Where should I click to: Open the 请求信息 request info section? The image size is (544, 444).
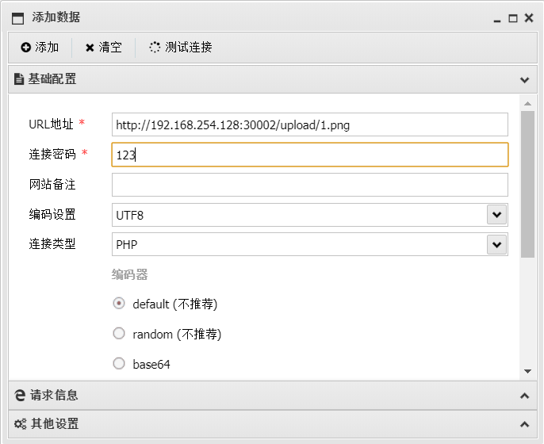(x=273, y=396)
